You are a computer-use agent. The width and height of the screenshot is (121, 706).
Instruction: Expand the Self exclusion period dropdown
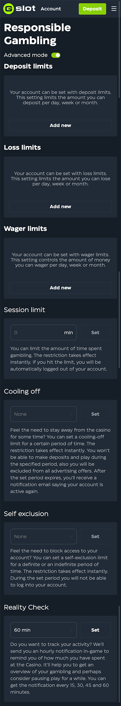point(44,536)
